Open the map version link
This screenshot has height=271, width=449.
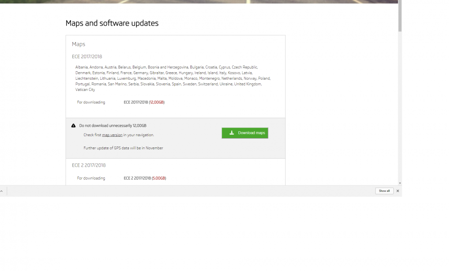[112, 135]
